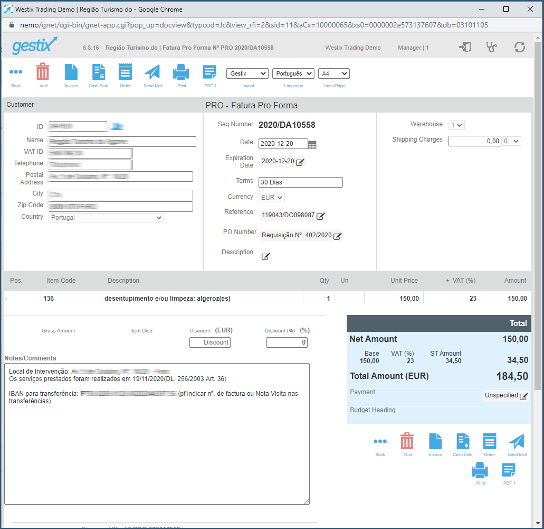The width and height of the screenshot is (544, 529).
Task: Click the Date input field 2020-12-20
Action: click(283, 144)
